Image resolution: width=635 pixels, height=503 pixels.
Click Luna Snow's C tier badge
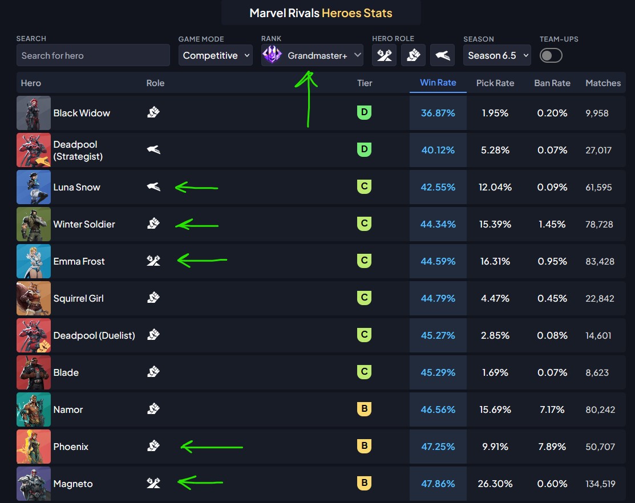point(364,186)
